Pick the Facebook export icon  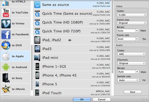[x=6, y=34]
